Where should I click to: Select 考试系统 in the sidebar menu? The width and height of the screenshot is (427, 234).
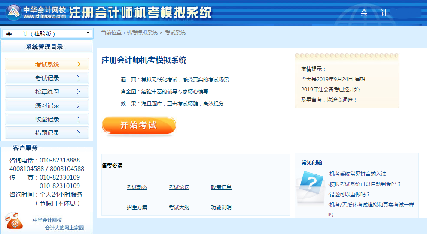coord(47,64)
